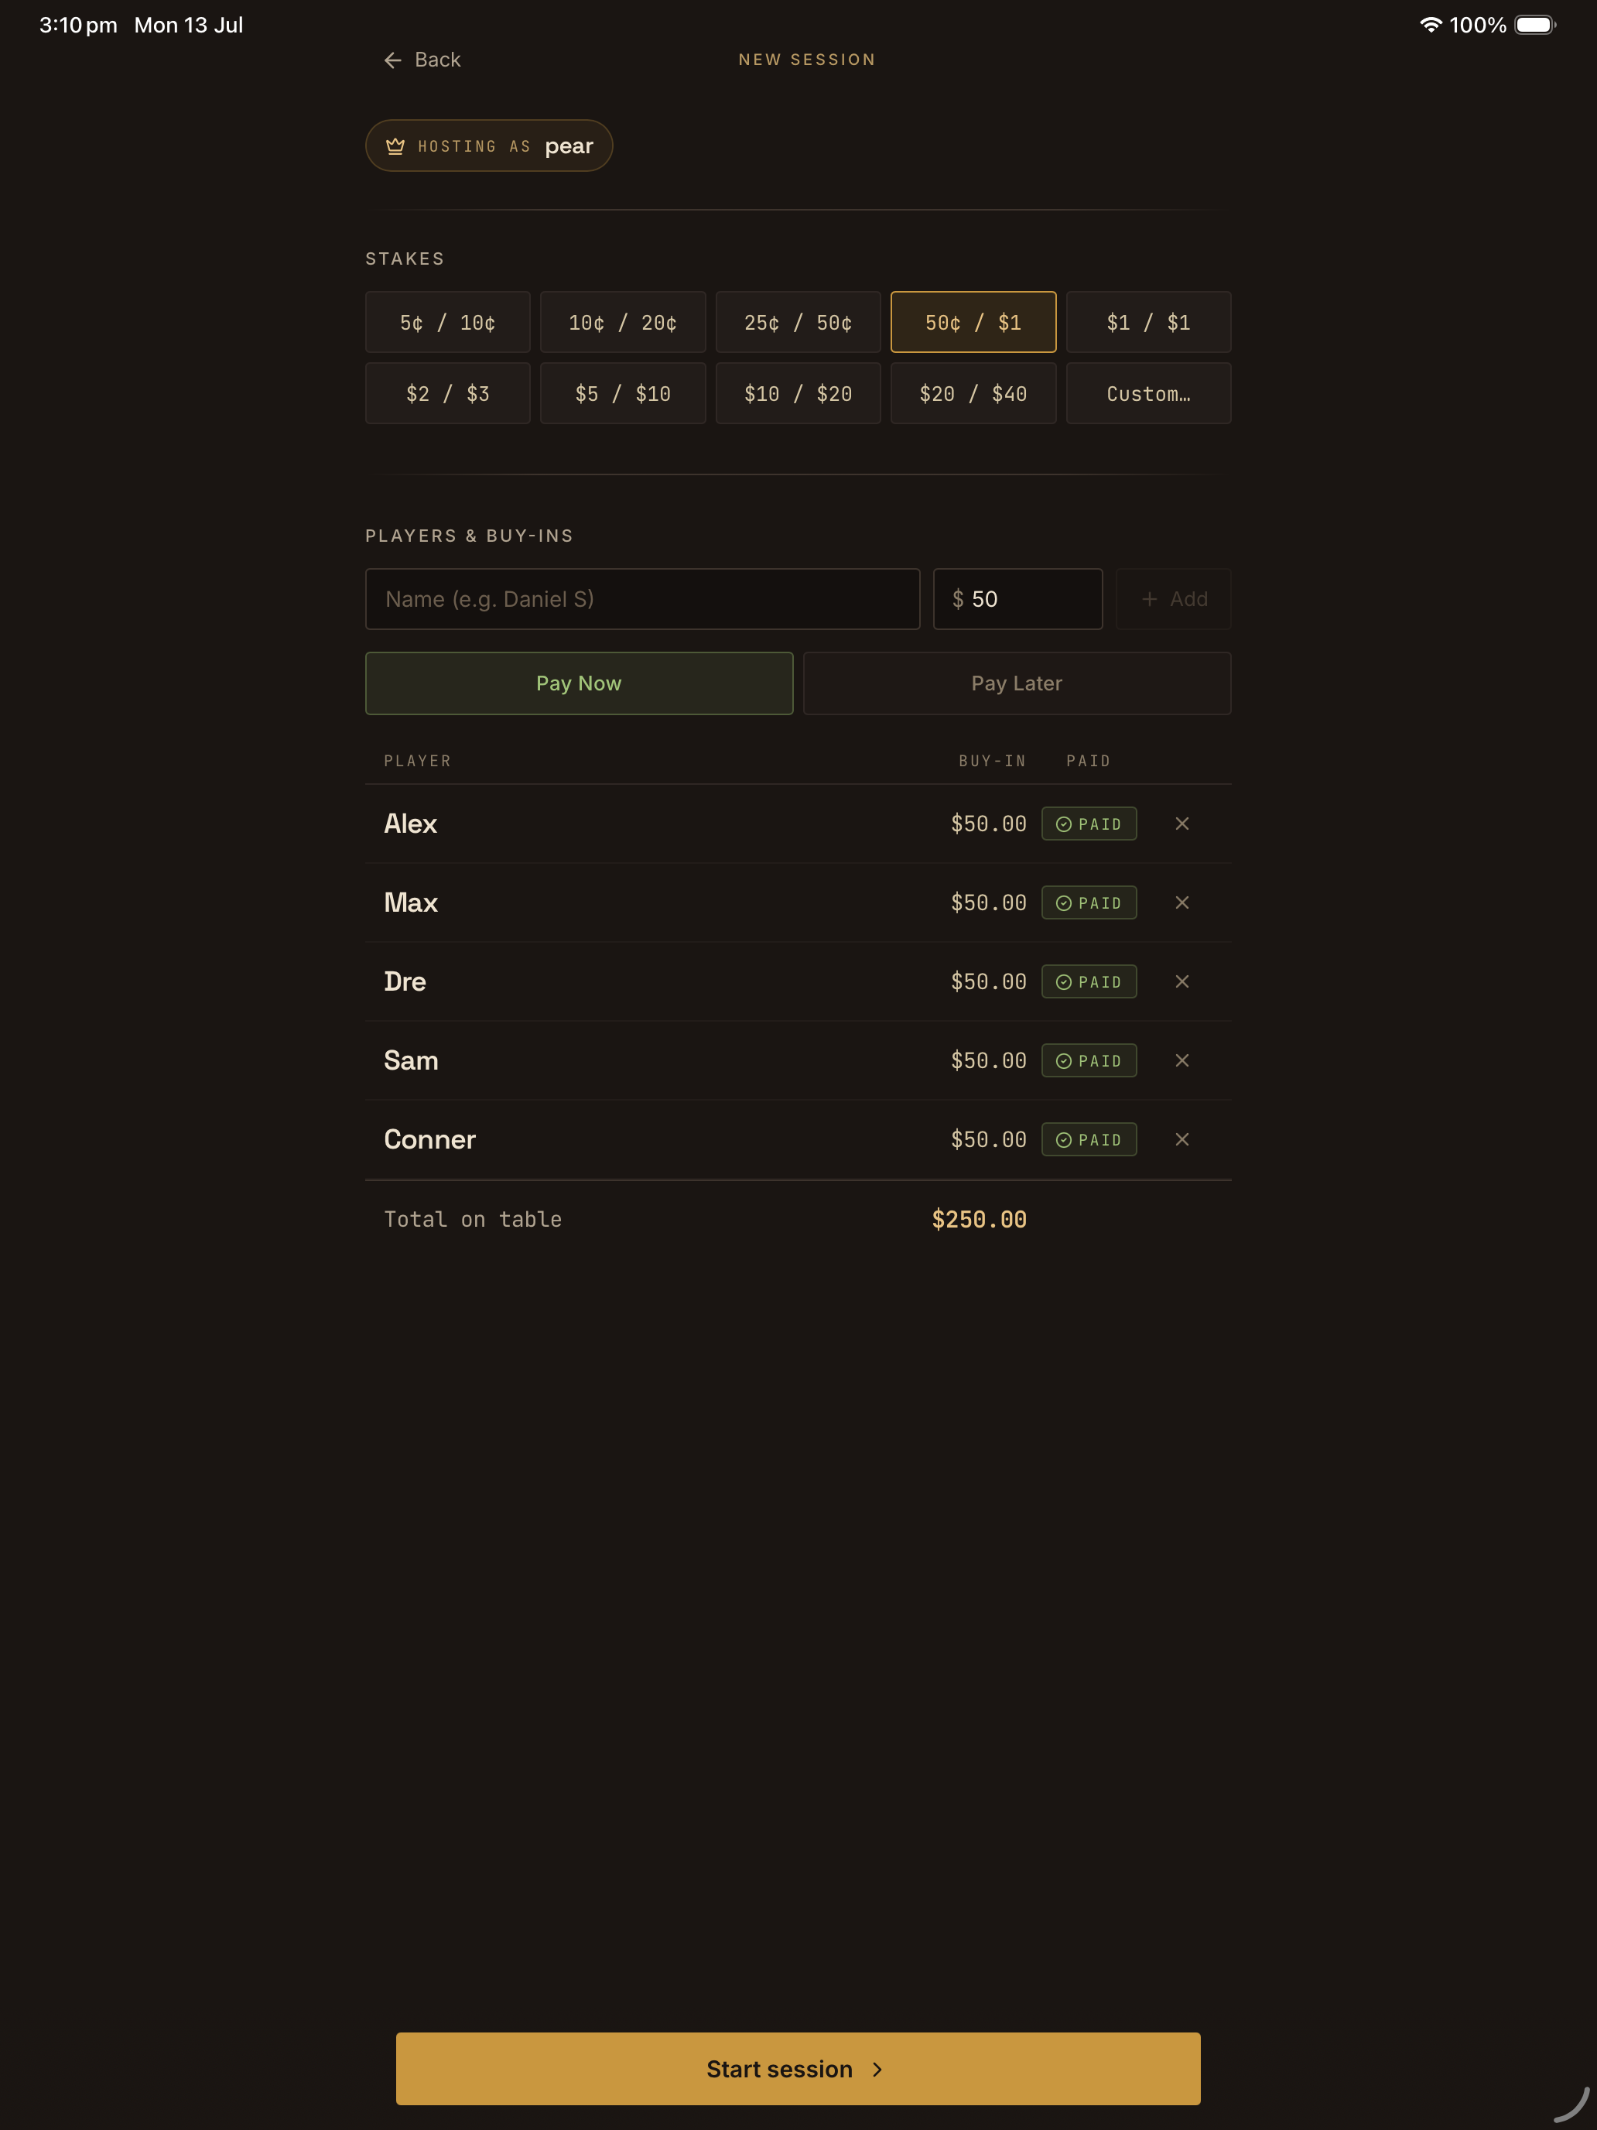Select $10 / $20 stakes
1597x2130 pixels.
(x=798, y=394)
